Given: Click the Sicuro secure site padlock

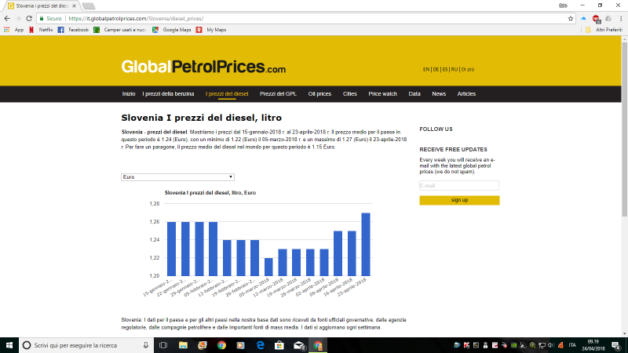Looking at the screenshot, I should [42, 18].
